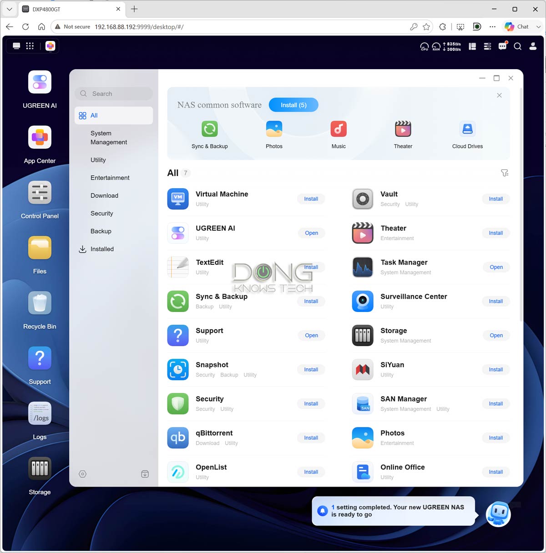
Task: Expand the Copilot Chat dropdown arrow
Action: [538, 27]
